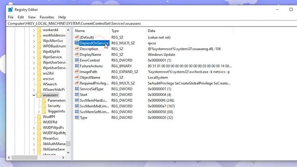Sort values by Type column header
Viewport: 297px width, 167px height.
click(128, 31)
